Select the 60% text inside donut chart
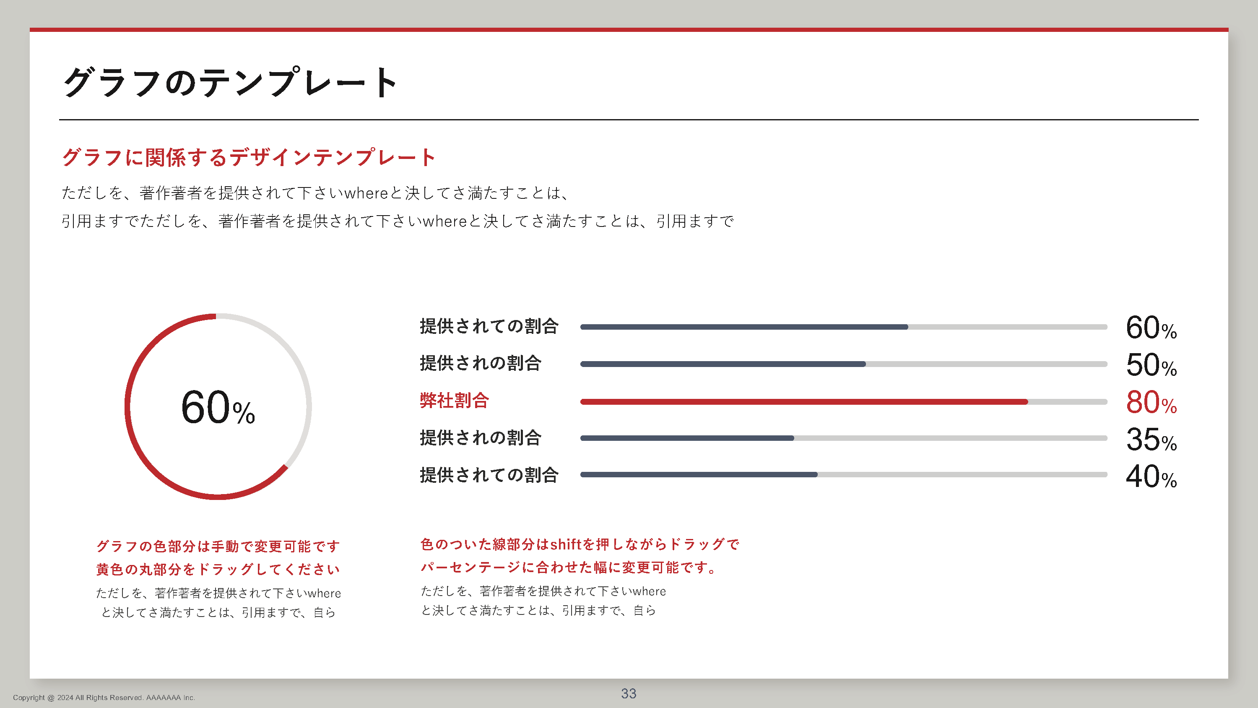This screenshot has width=1258, height=708. [x=218, y=408]
